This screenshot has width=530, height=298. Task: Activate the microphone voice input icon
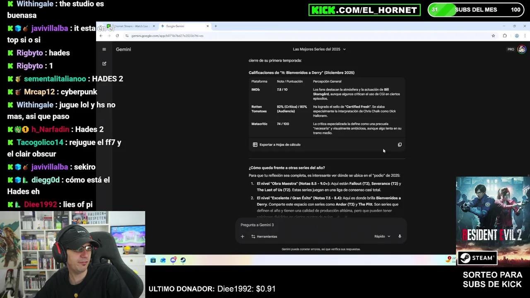(400, 236)
